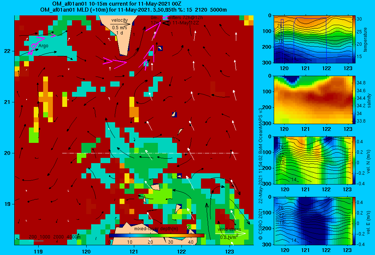This screenshot has width=375, height=255.
Task: Click the temperature color scale bar
Action: coord(354,39)
